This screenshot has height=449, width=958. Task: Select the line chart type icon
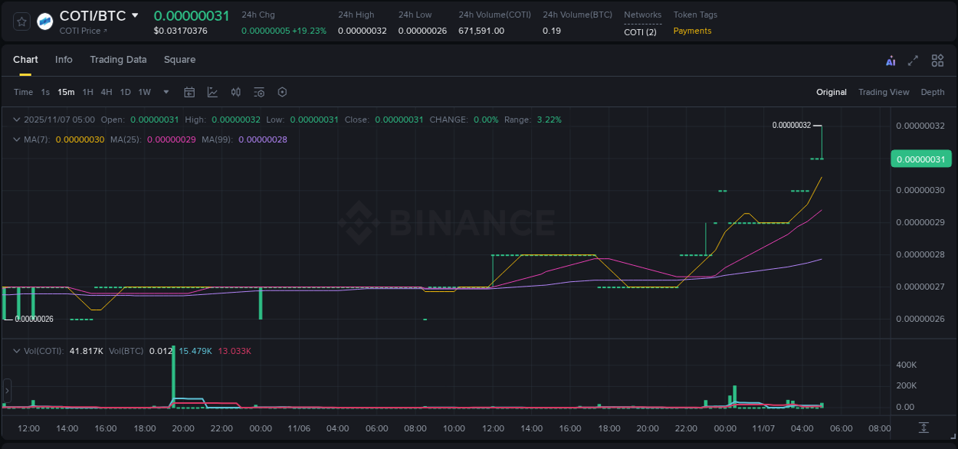(x=212, y=92)
